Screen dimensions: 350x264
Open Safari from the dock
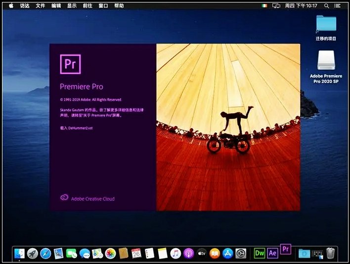point(45,254)
